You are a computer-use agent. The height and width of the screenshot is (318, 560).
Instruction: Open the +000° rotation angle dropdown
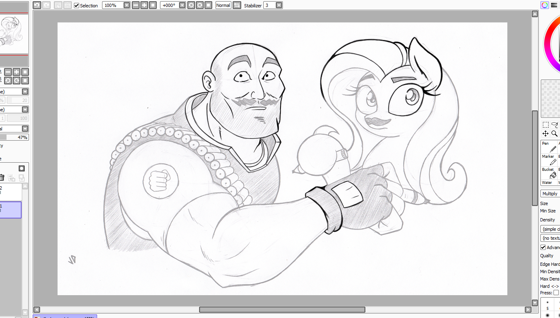pyautogui.click(x=182, y=5)
